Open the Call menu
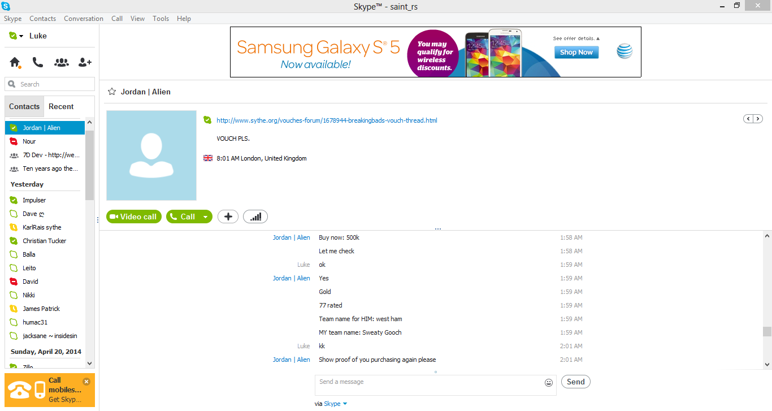 click(x=117, y=19)
